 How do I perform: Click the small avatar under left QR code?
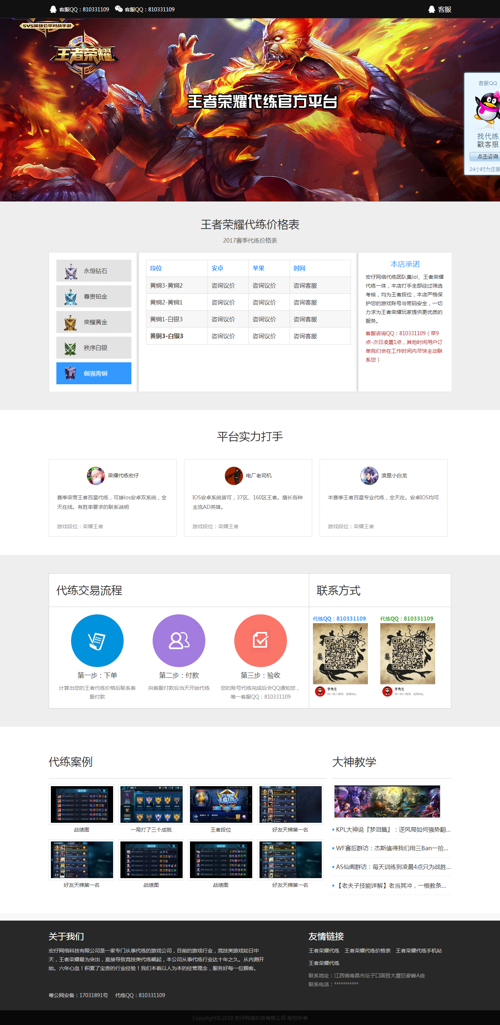(320, 691)
